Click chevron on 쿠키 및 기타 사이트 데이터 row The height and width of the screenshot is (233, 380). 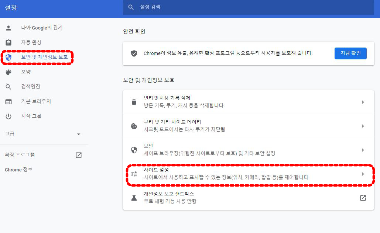coord(363,126)
